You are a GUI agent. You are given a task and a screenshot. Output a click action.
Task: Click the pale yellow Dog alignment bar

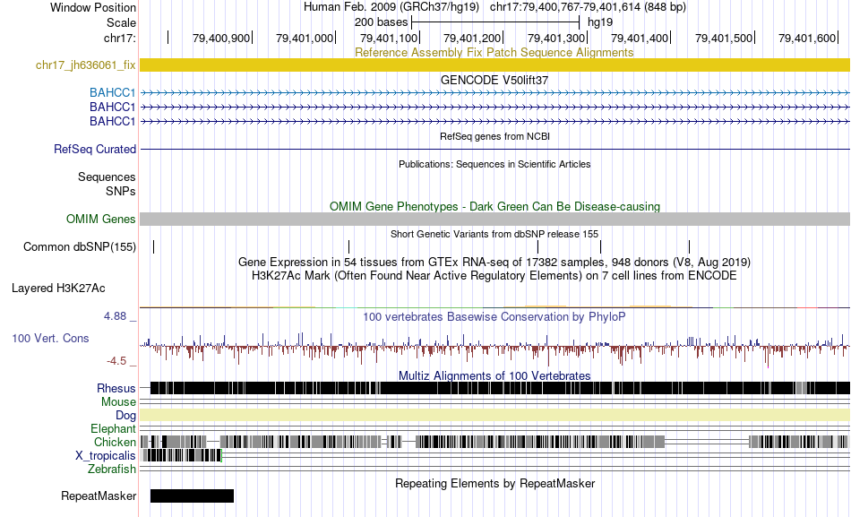pyautogui.click(x=495, y=416)
